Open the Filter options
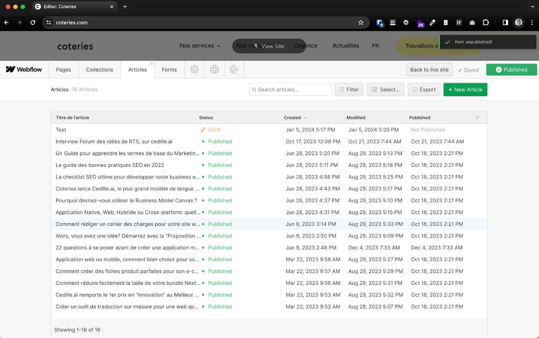This screenshot has width=539, height=338. click(x=349, y=90)
